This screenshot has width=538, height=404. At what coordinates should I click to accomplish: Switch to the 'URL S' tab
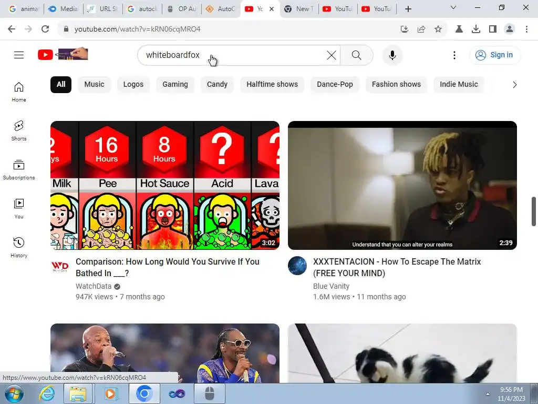(x=103, y=9)
